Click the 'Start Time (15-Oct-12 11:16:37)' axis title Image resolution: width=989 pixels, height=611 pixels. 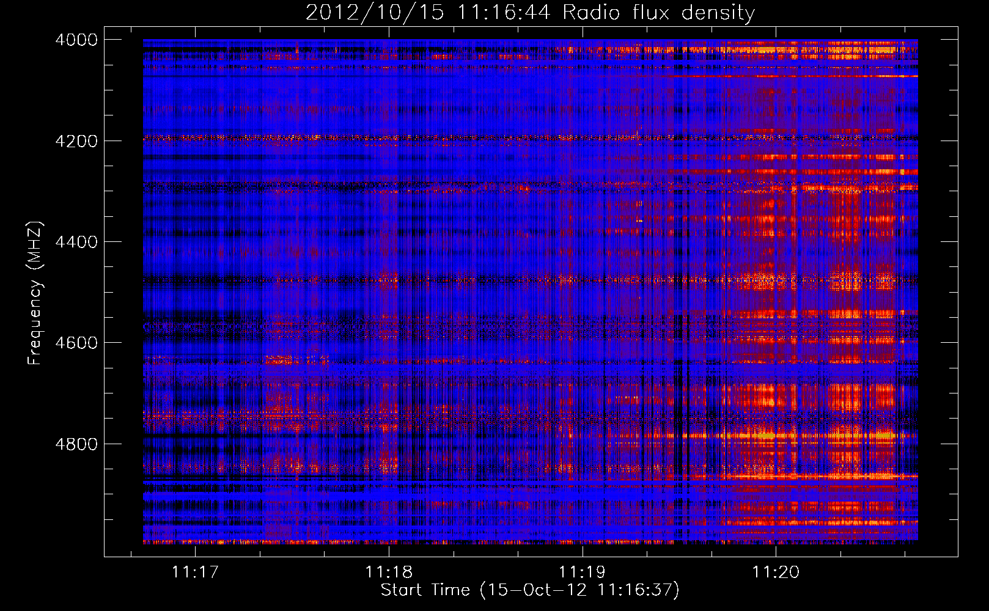click(x=530, y=590)
